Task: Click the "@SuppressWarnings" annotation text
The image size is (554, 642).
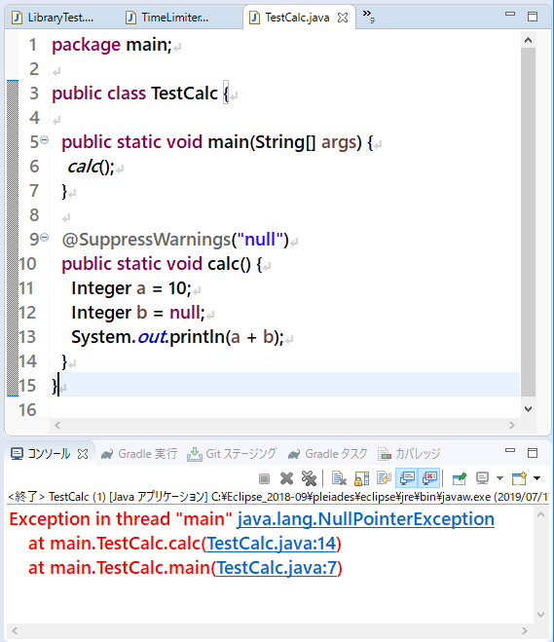Action: point(146,240)
